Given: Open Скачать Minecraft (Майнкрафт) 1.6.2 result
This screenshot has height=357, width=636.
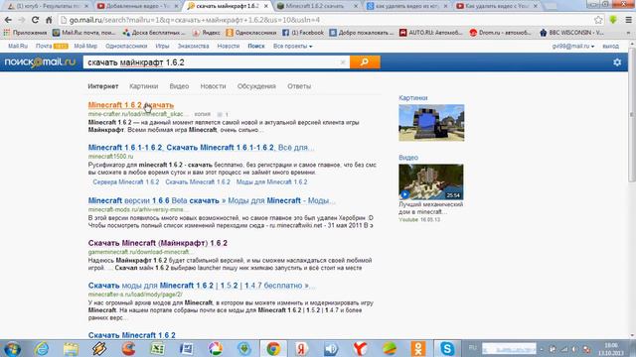Looking at the screenshot, I should [158, 243].
